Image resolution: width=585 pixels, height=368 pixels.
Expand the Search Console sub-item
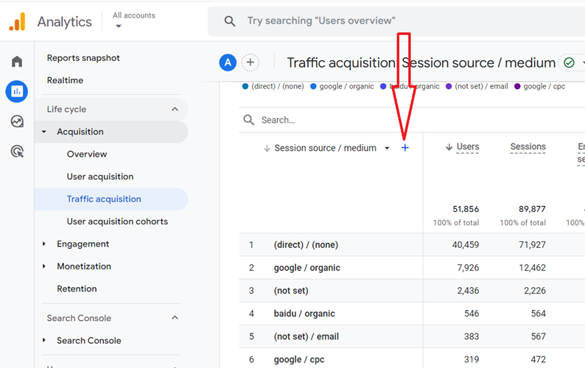click(44, 341)
